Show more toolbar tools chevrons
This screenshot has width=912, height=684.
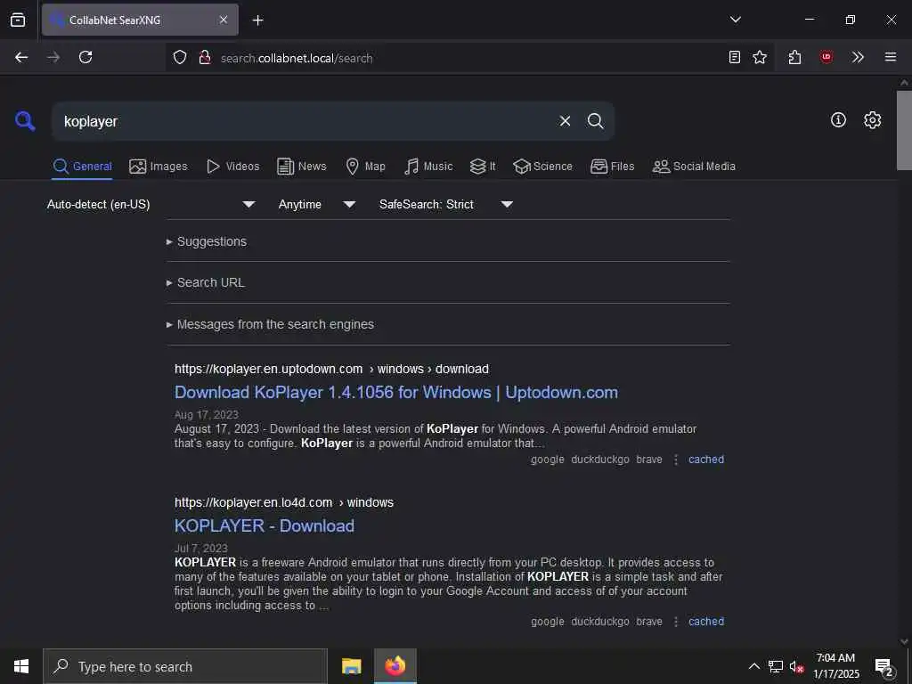[x=858, y=57]
